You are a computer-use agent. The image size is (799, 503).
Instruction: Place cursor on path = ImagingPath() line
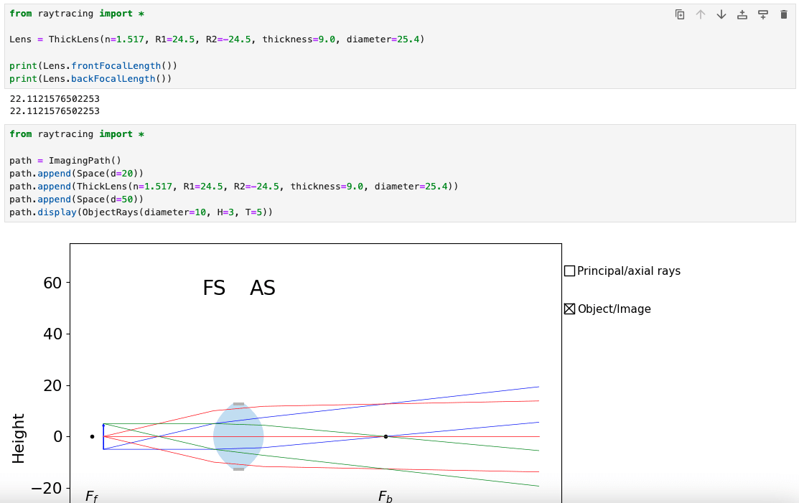65,160
